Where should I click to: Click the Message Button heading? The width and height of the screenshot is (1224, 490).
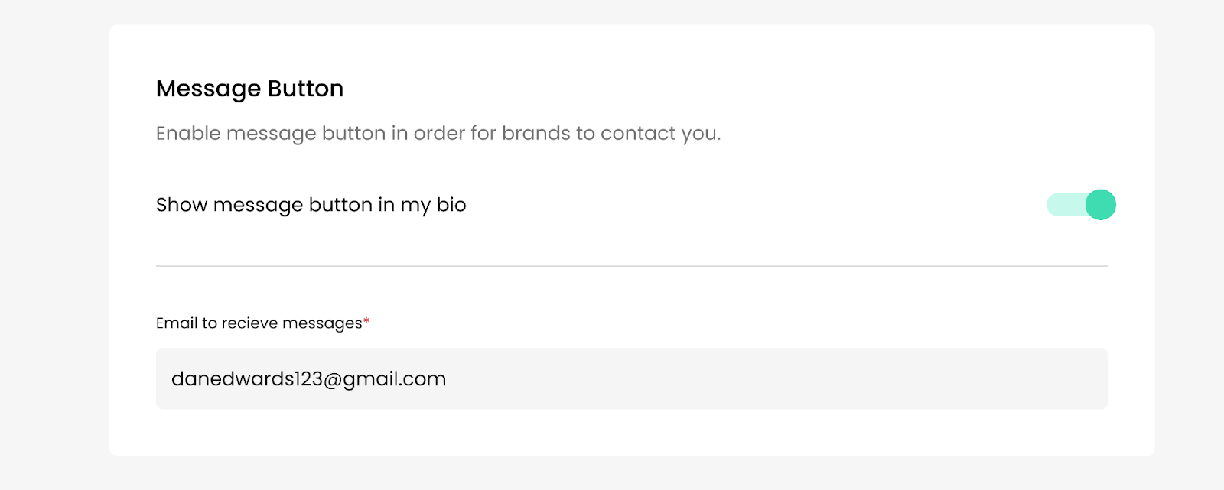[x=249, y=89]
